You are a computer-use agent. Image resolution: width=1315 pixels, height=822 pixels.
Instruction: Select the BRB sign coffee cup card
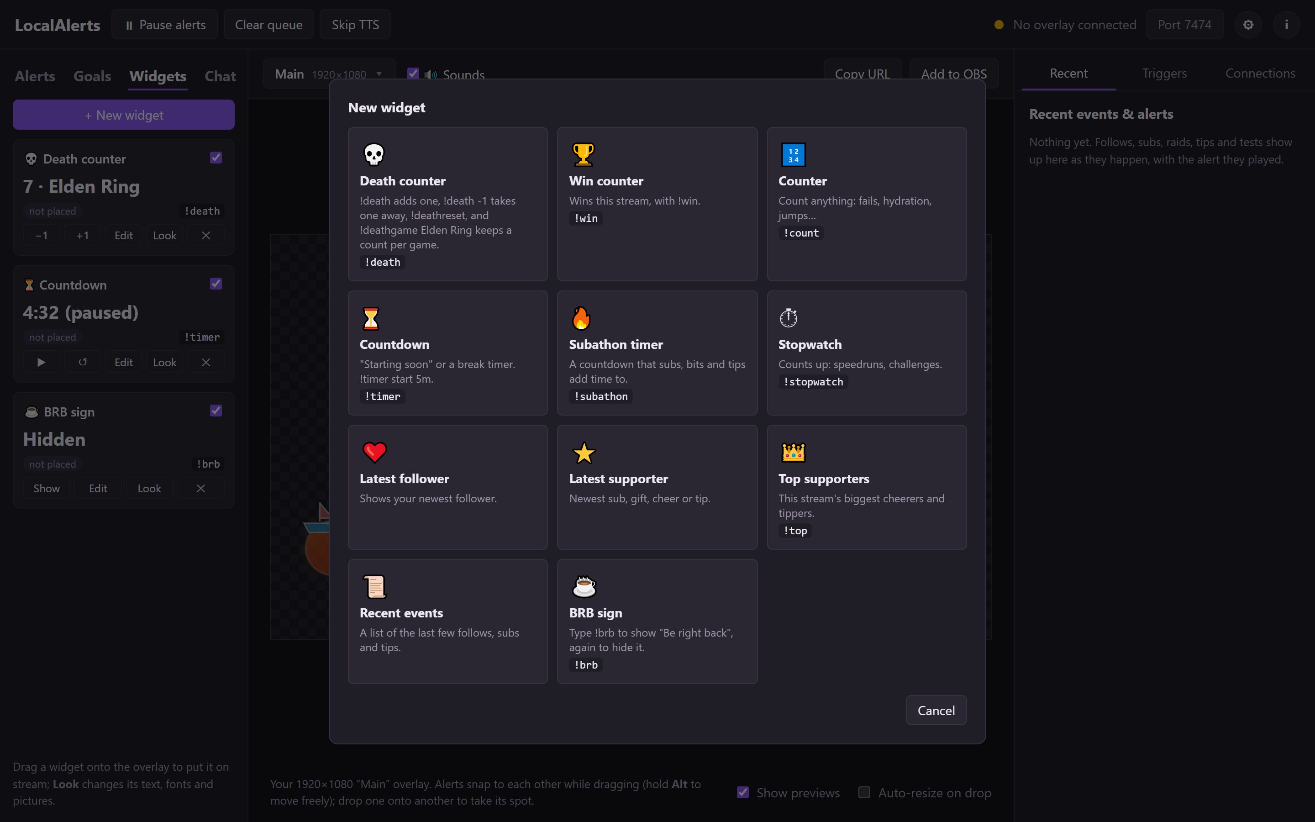pos(657,622)
